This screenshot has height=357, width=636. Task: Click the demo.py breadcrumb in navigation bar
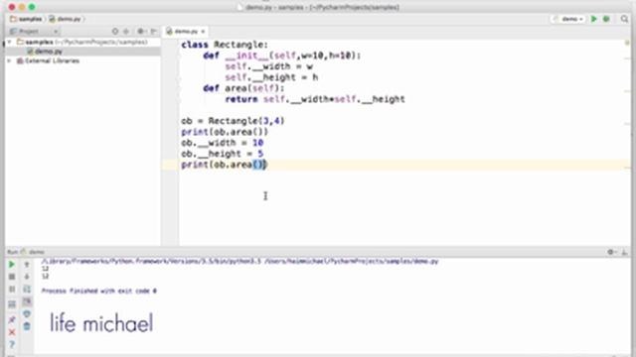click(65, 19)
